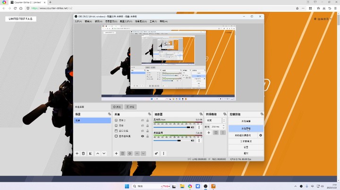The image size is (340, 190).
Task: Bookmark the page with the star icon
Action: 297,8
